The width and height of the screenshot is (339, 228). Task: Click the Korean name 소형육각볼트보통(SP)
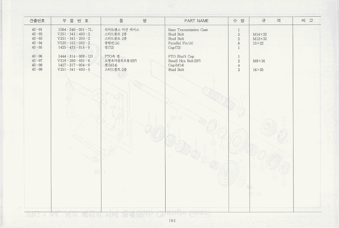121,61
